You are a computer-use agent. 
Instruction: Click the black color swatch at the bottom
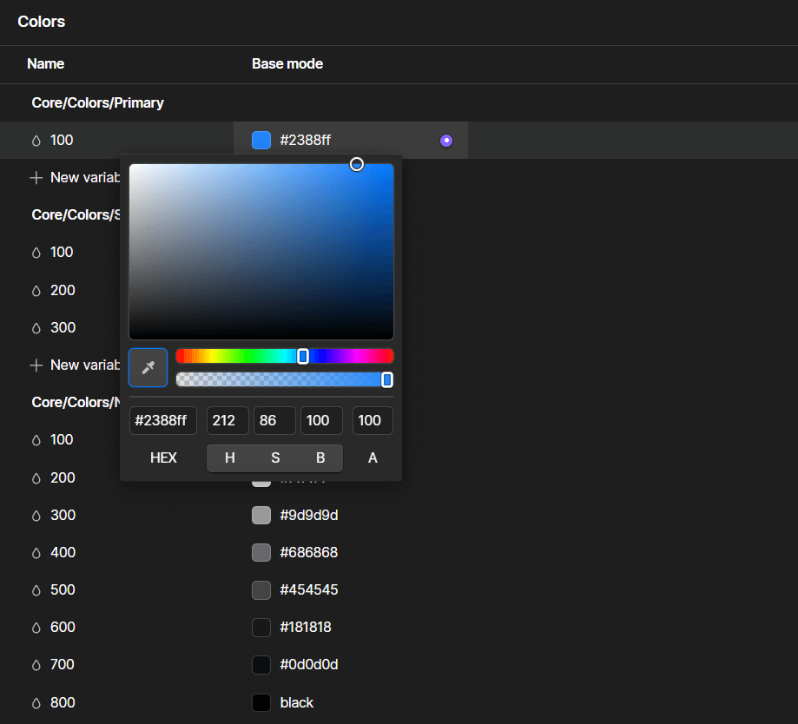(x=261, y=702)
